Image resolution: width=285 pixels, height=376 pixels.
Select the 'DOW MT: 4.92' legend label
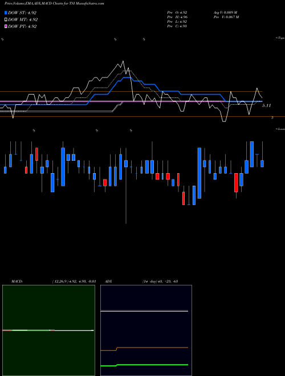tap(23, 20)
